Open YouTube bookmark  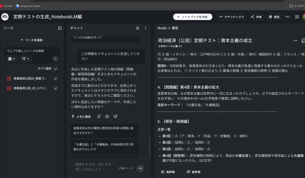[x=7, y=6]
